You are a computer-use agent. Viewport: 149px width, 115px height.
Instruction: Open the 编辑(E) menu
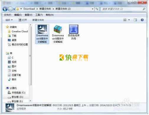tap(18, 15)
